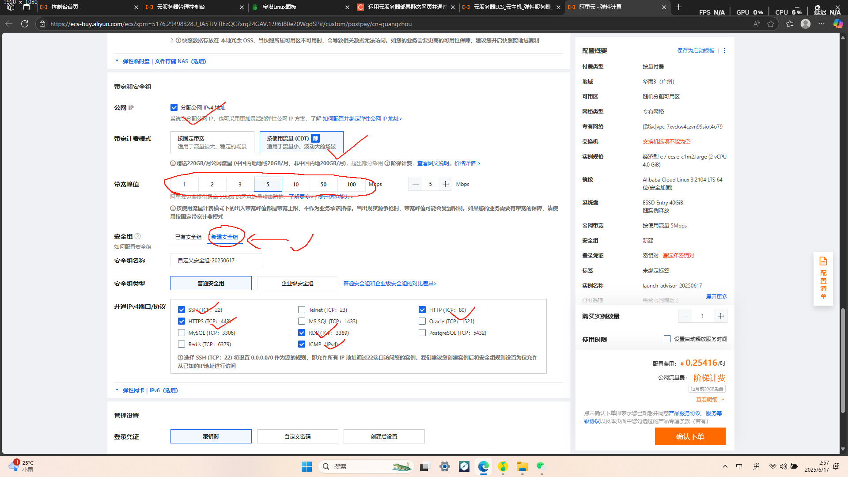Open the 配置清单 floating side button

(823, 279)
